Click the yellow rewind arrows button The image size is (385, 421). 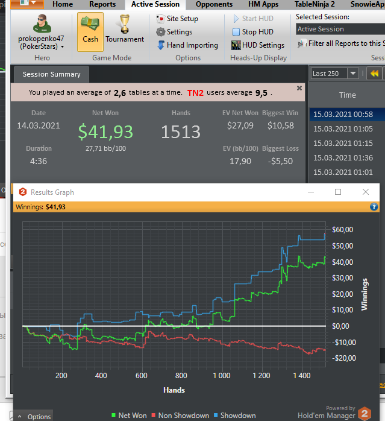coord(374,74)
